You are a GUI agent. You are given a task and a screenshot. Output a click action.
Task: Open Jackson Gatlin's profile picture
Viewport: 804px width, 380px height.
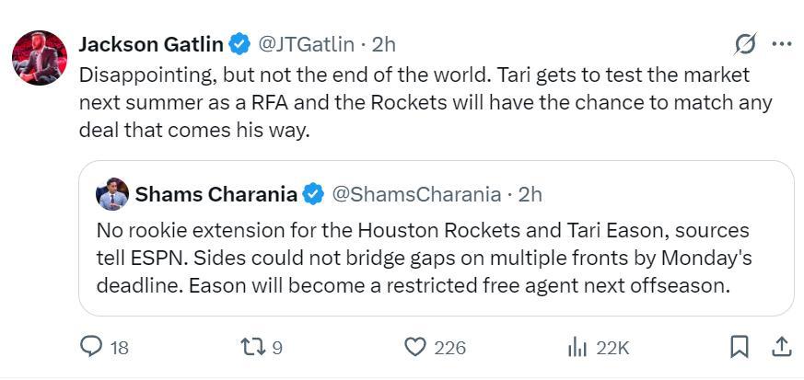[x=40, y=57]
